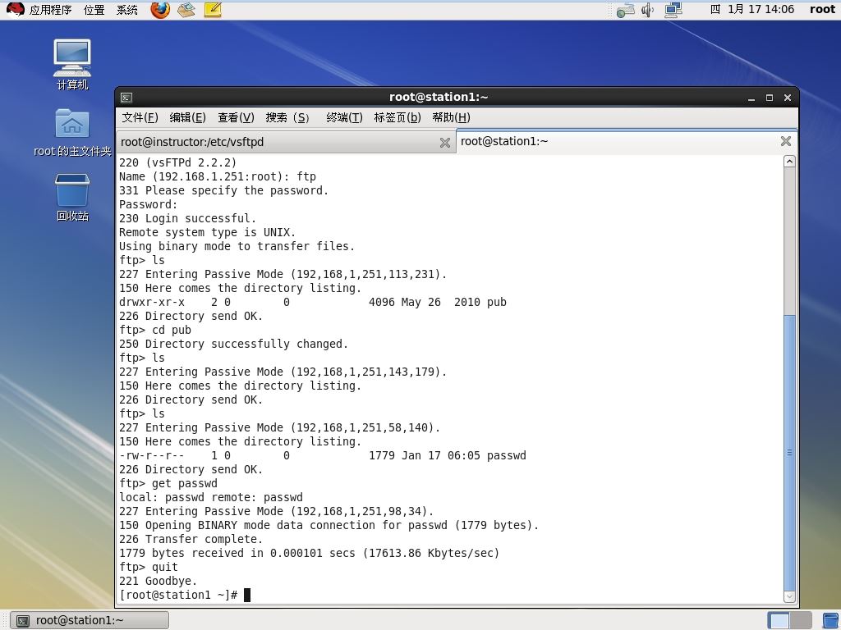This screenshot has height=630, width=841.
Task: Switch to root@instructor:/etc/vsftpd tab
Action: pos(285,142)
